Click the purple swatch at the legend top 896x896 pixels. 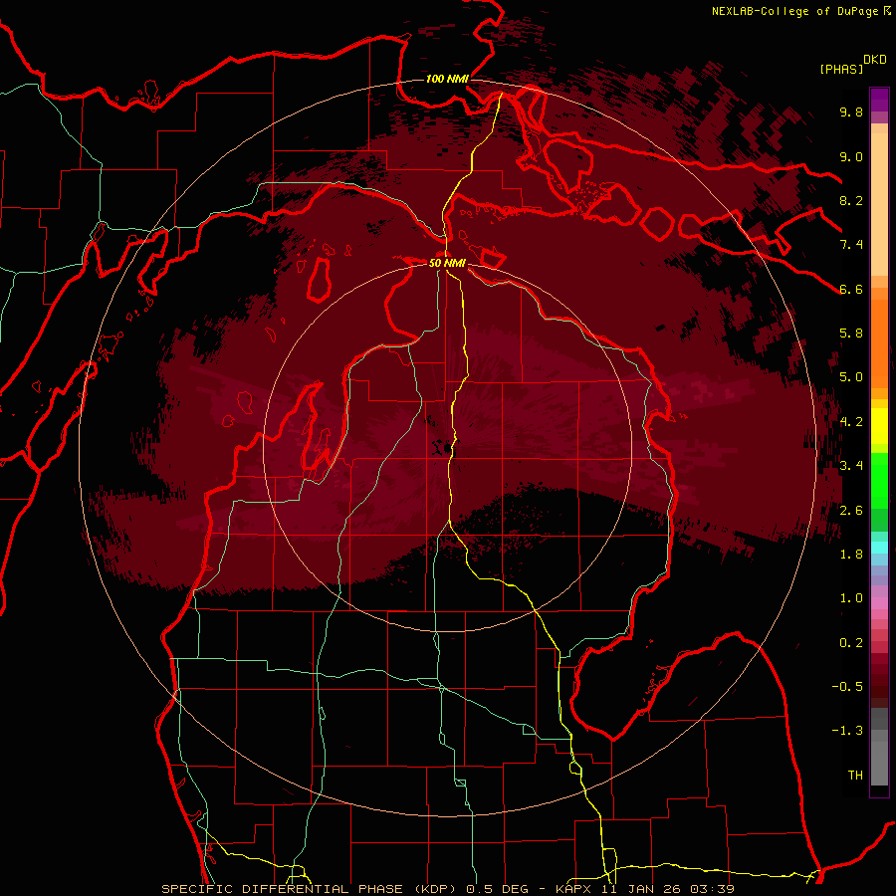point(879,100)
